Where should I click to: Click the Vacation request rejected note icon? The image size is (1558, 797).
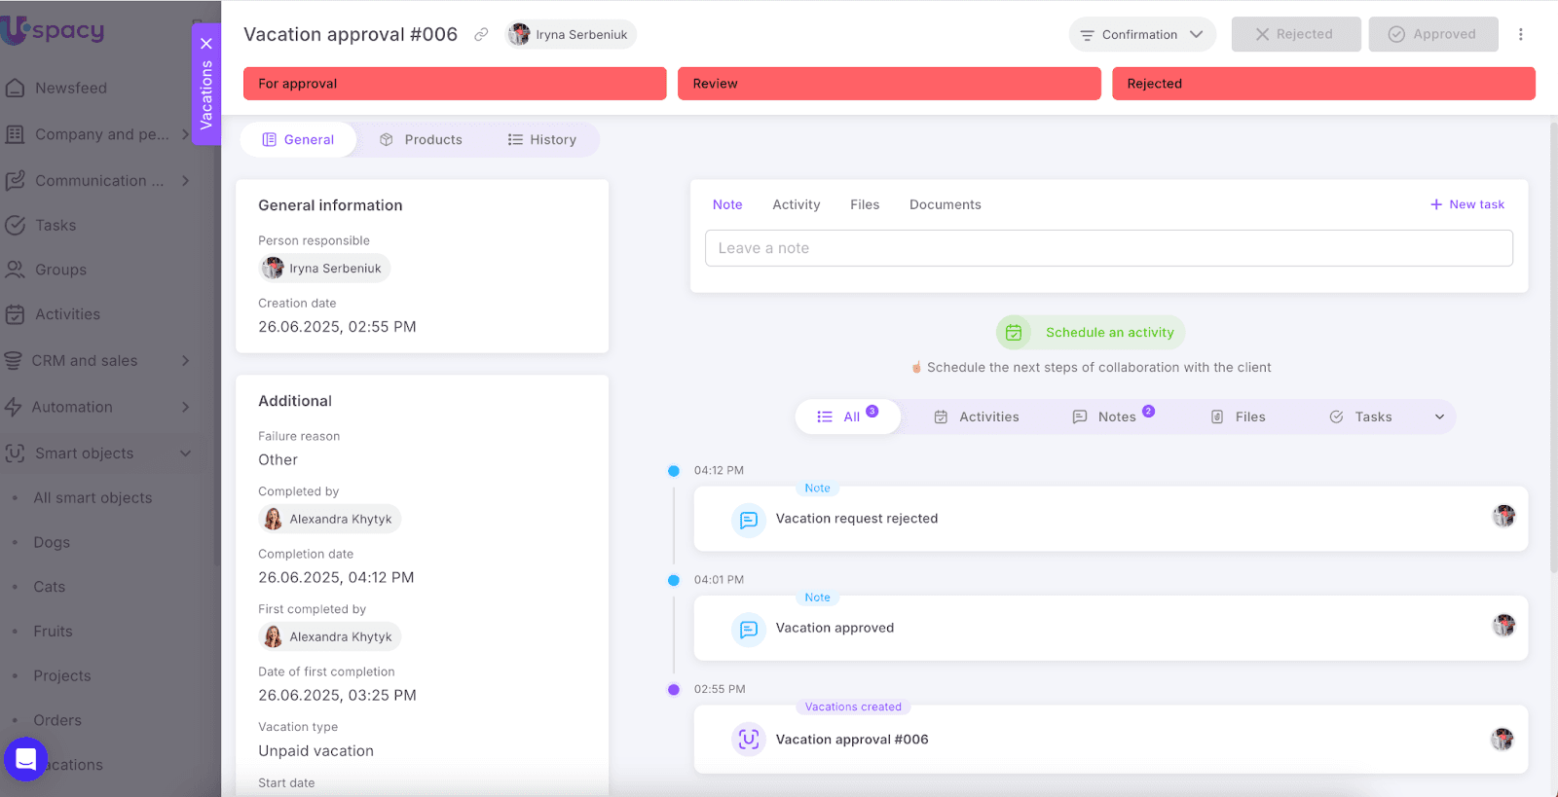pos(748,520)
